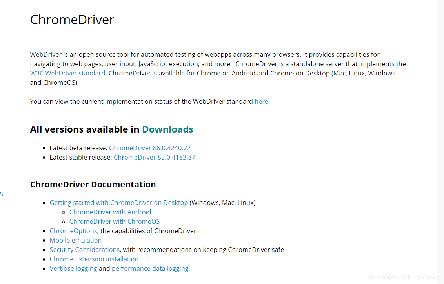444x284 pixels.
Task: Open the ChromeOptions link
Action: 73,231
